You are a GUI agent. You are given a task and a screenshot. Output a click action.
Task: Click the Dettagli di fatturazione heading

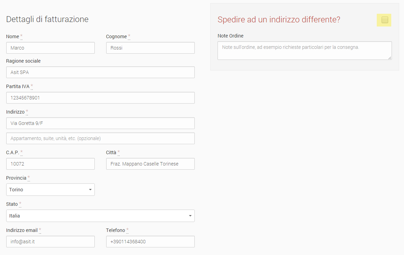click(x=48, y=19)
